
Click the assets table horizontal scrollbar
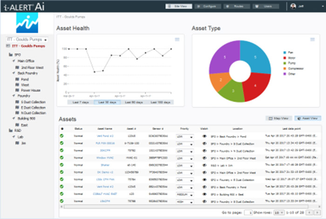[186, 207]
